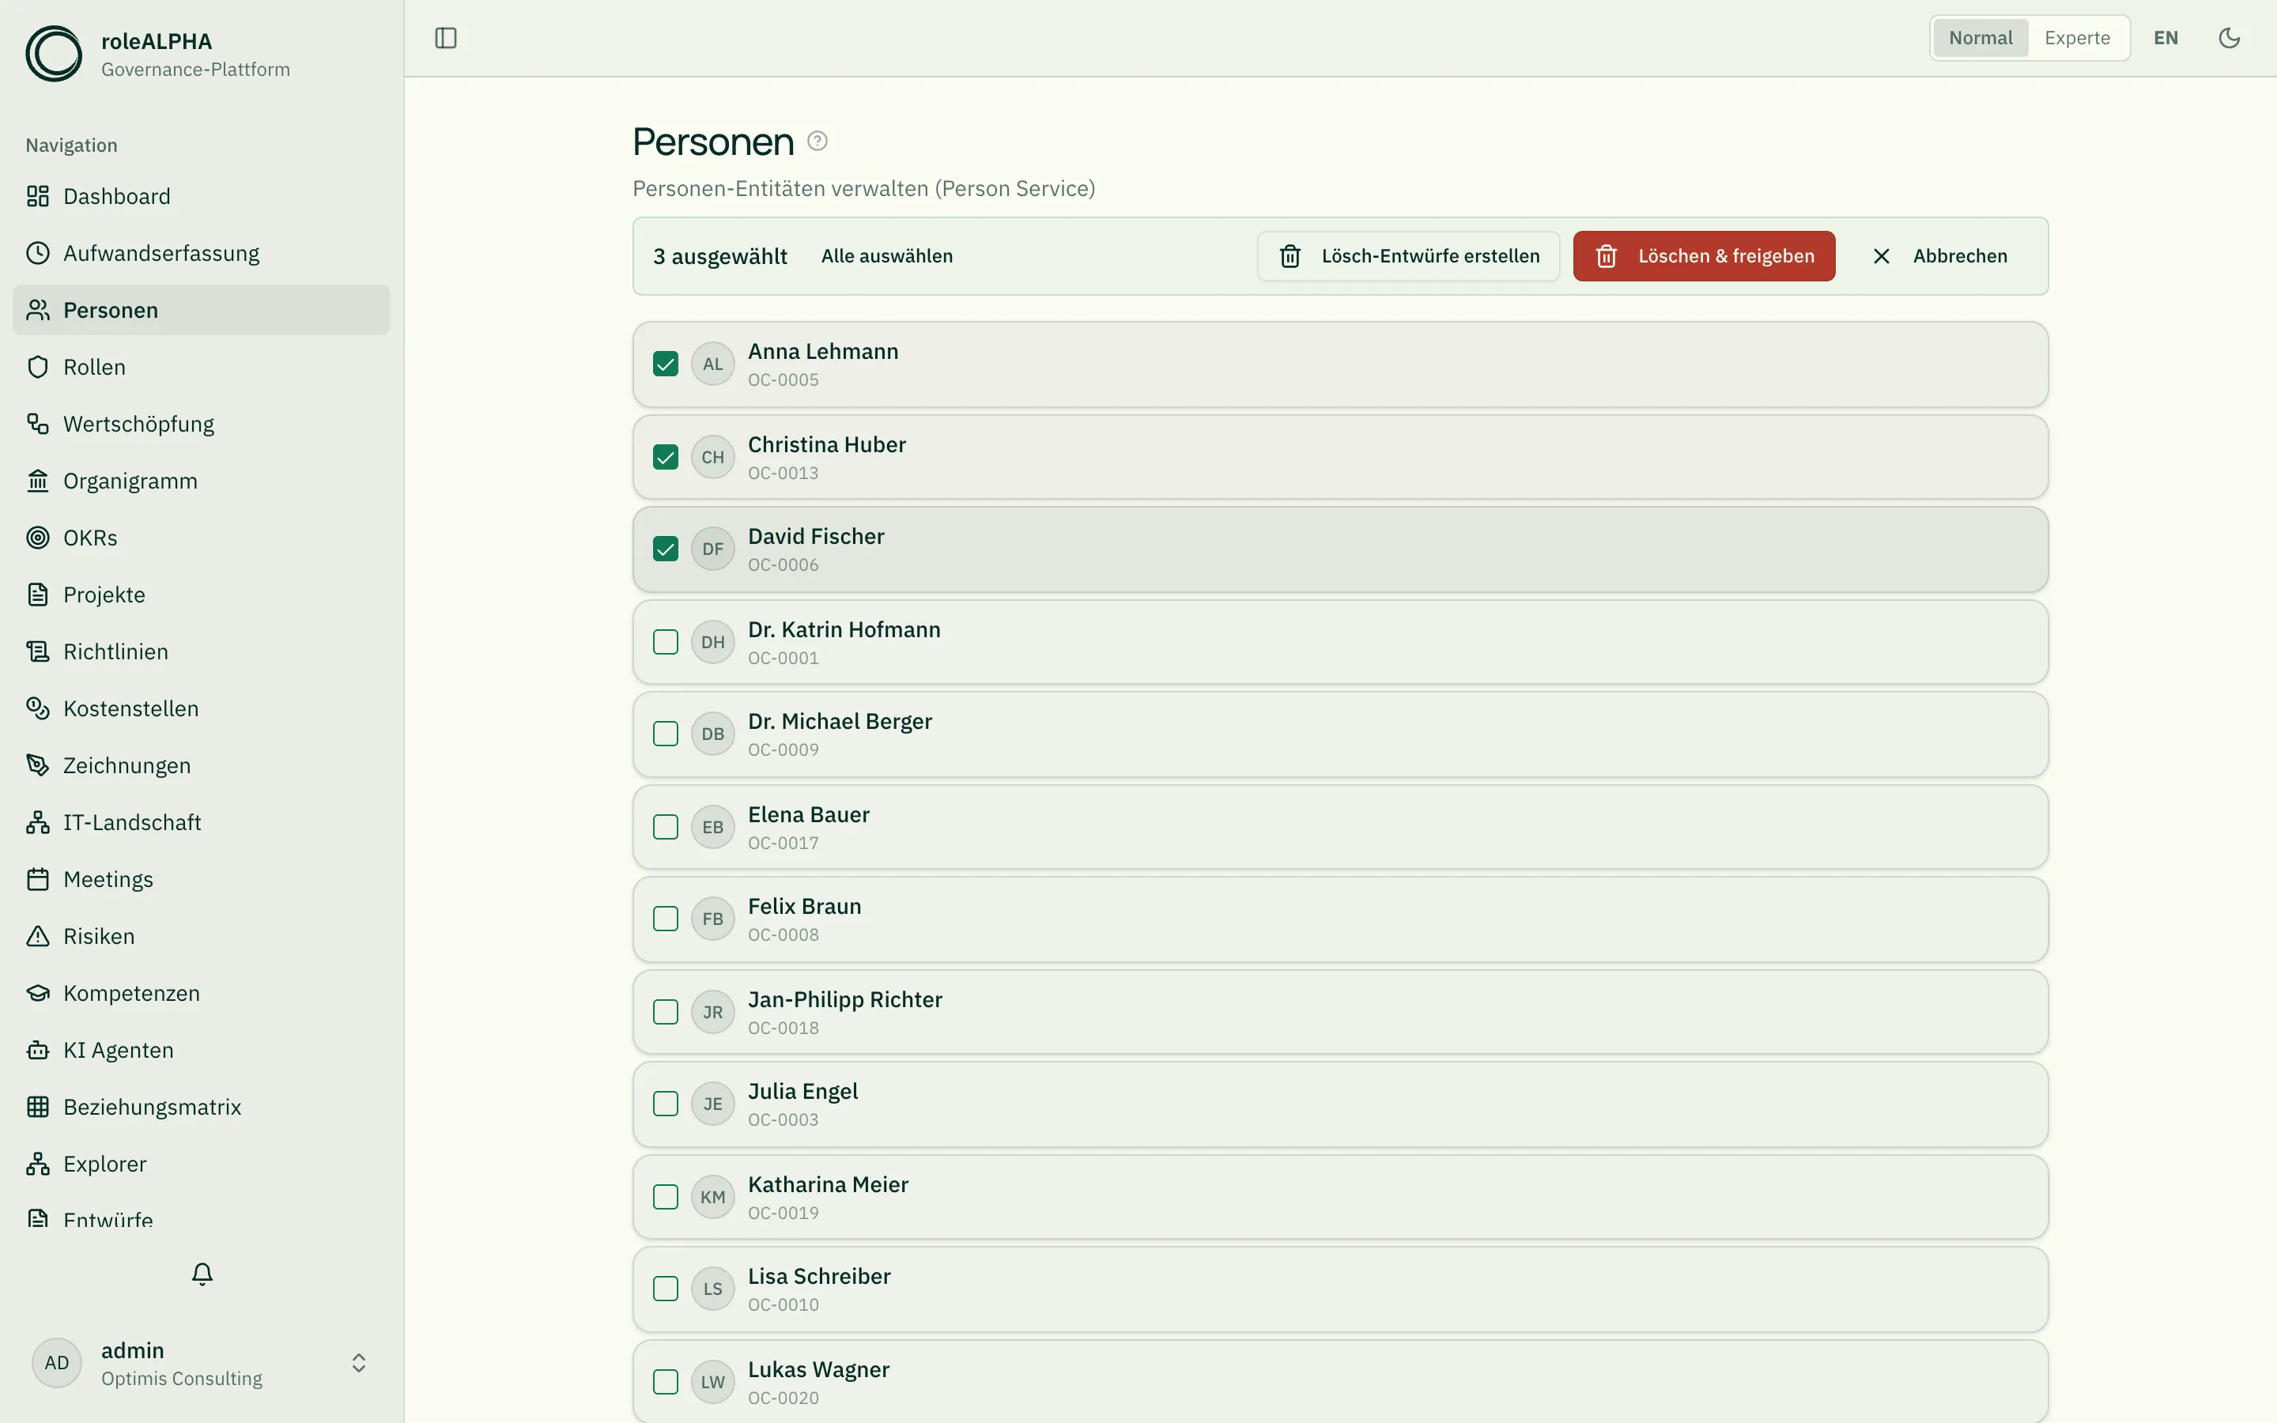
Task: Switch to dark mode moon icon
Action: [2229, 38]
